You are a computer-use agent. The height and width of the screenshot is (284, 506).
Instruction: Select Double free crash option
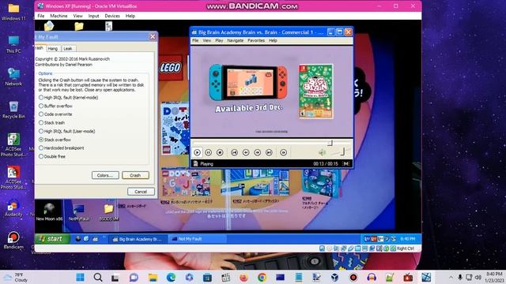pos(52,156)
